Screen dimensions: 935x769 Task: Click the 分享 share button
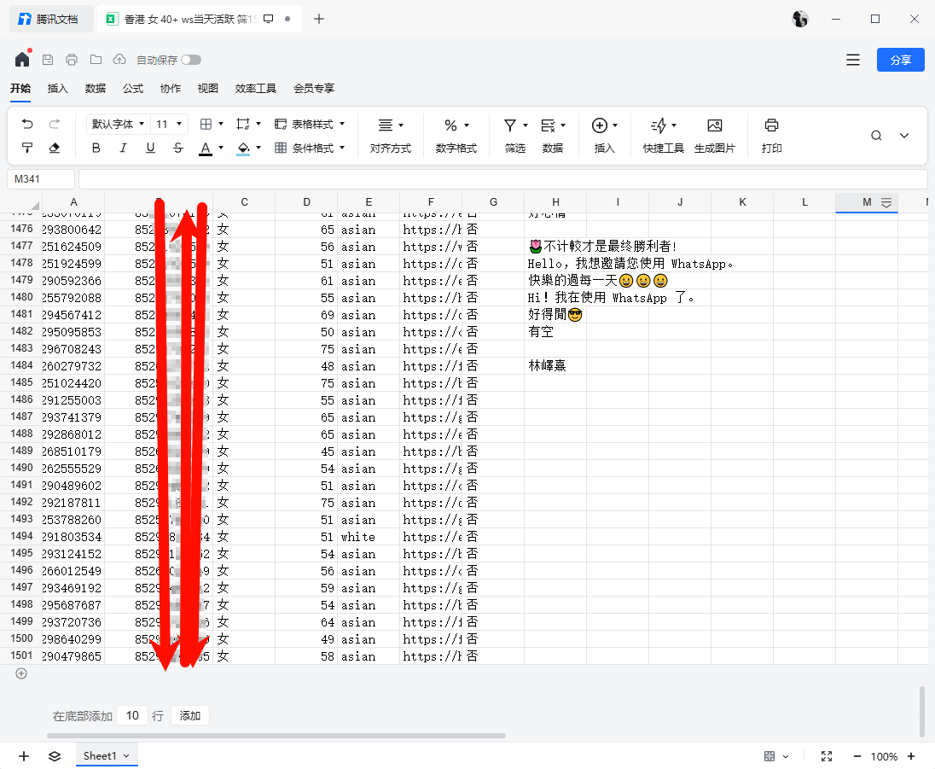[x=900, y=59]
